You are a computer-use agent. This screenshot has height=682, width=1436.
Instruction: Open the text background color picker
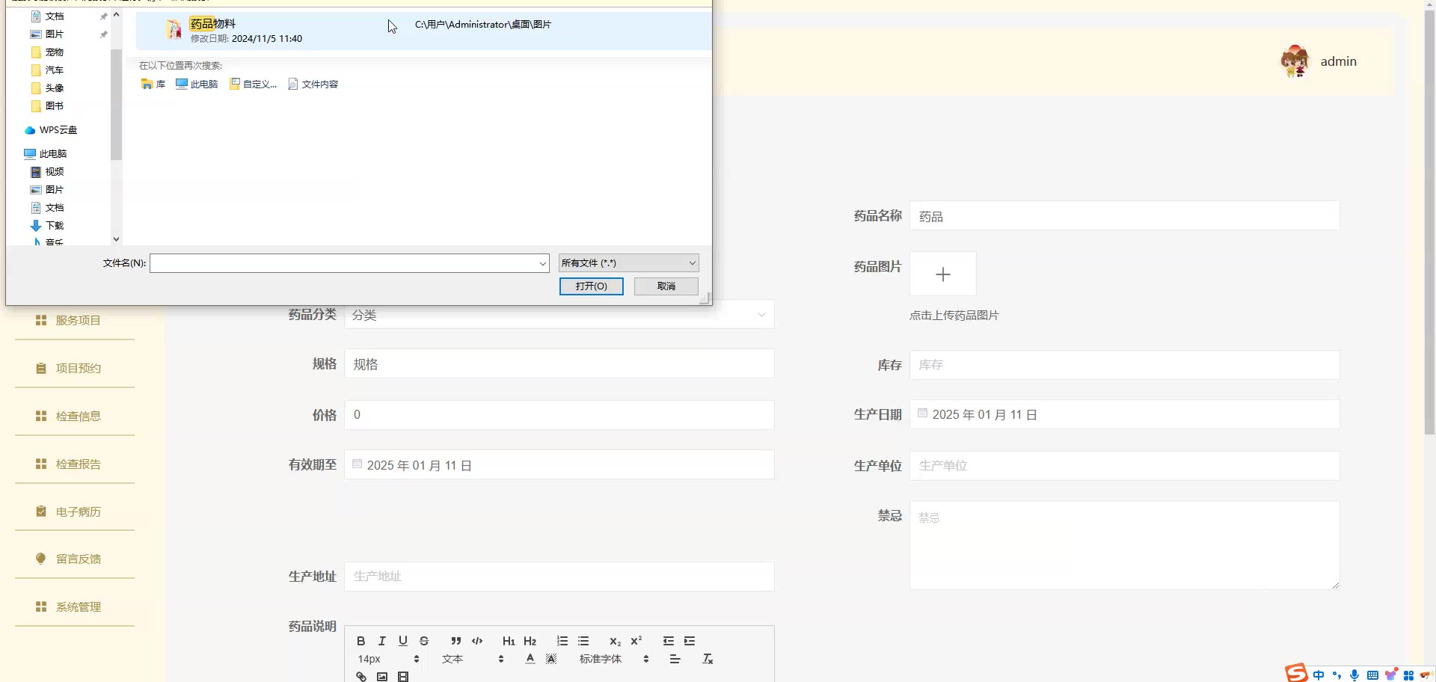pyautogui.click(x=551, y=659)
